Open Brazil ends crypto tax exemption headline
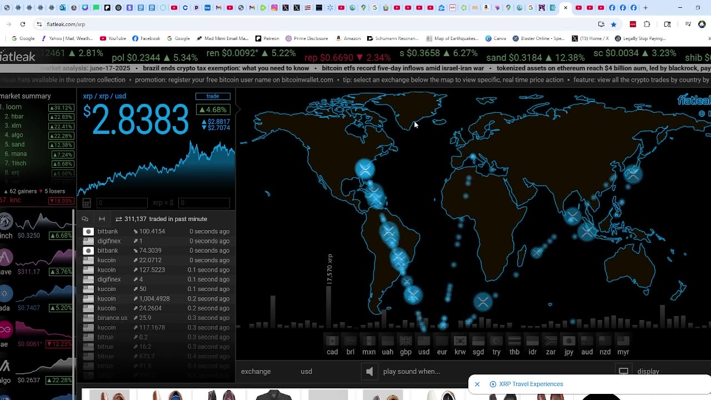The width and height of the screenshot is (711, 400). [x=226, y=68]
